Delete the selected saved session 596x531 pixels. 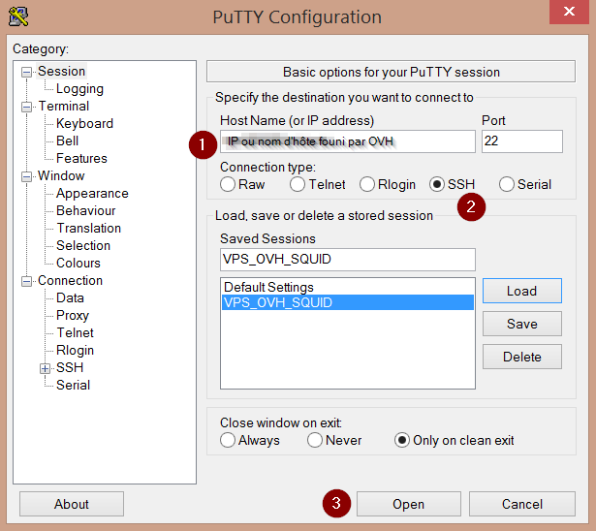pos(521,357)
